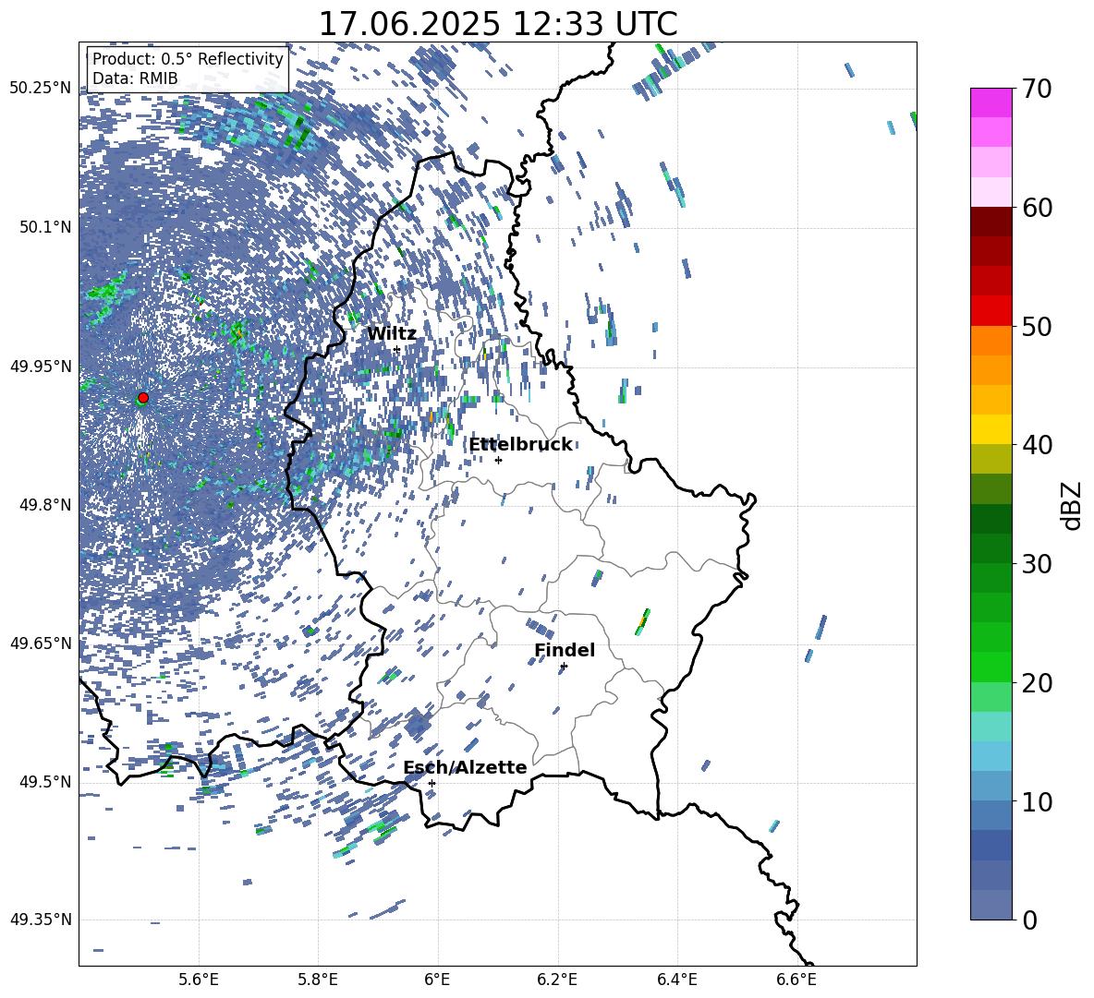Click the 60 colorbar tick label
This screenshot has width=1094, height=998.
(x=1036, y=208)
